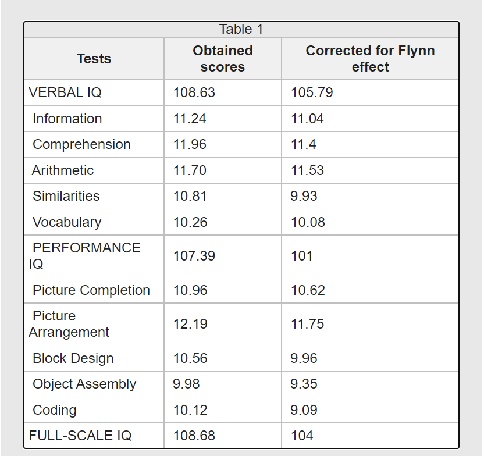Select the Object Assembly row label
This screenshot has height=456, width=484.
coord(84,384)
